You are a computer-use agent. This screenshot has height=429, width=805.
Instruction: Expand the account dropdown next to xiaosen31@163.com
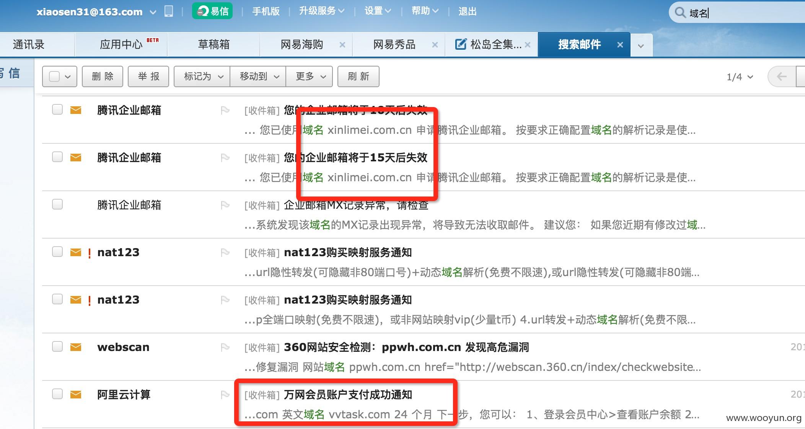(153, 12)
